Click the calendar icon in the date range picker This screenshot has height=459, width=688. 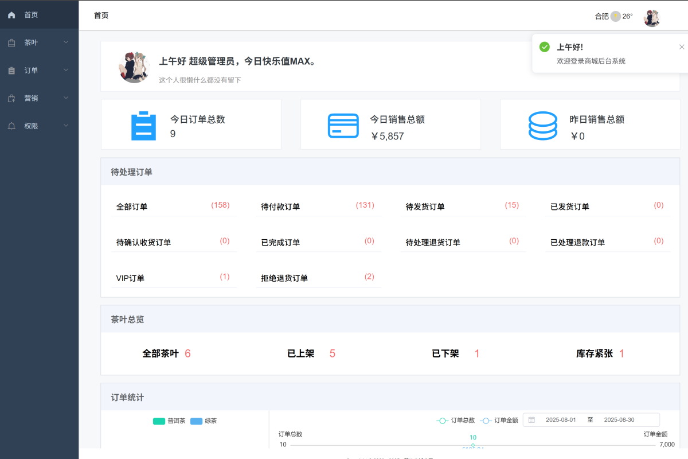(x=532, y=419)
